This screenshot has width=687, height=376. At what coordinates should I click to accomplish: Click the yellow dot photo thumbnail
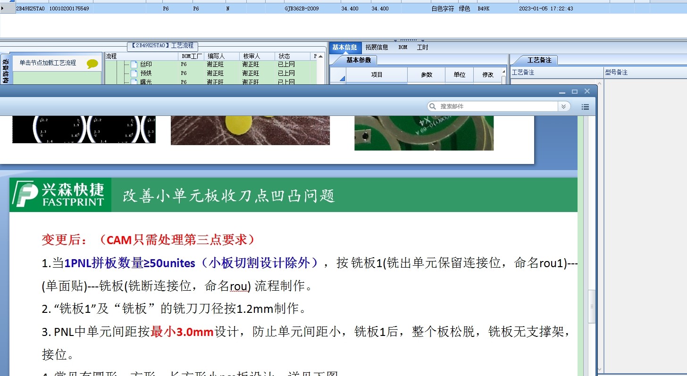[x=250, y=130]
